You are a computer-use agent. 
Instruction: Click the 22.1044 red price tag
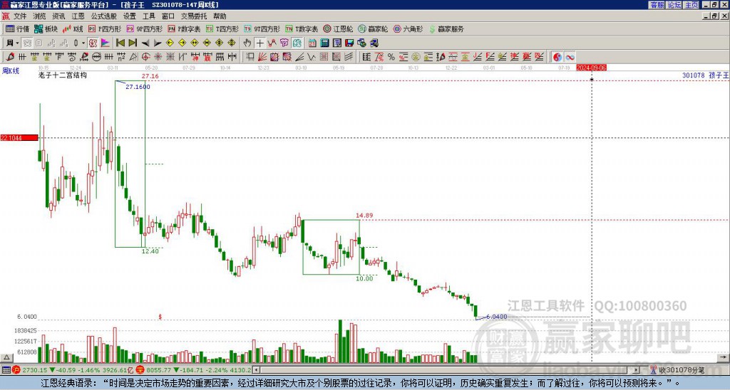tap(19, 137)
